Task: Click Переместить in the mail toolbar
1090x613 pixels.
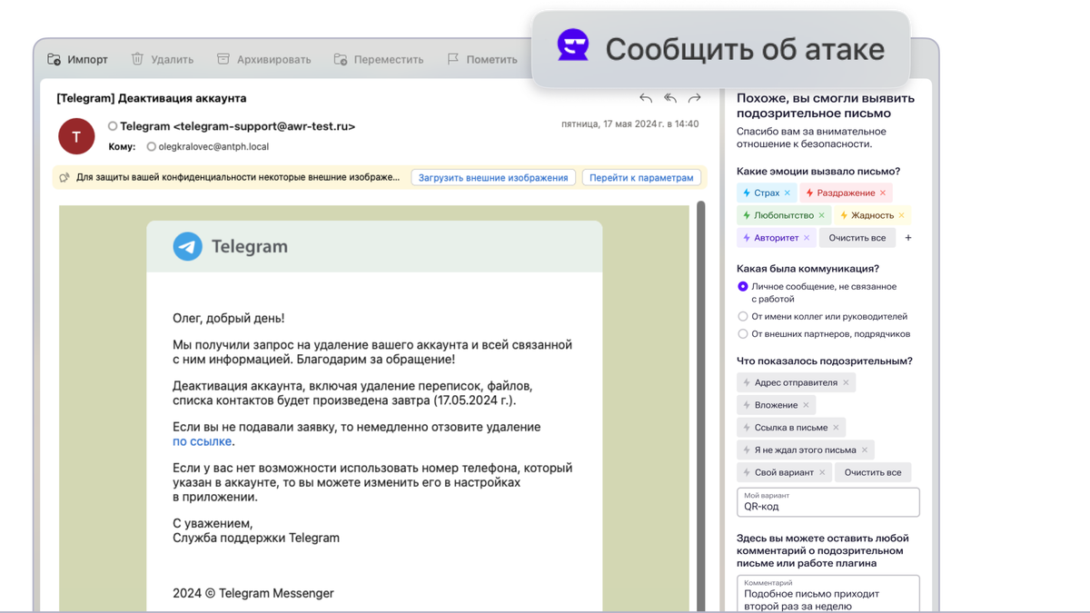Action: click(389, 59)
